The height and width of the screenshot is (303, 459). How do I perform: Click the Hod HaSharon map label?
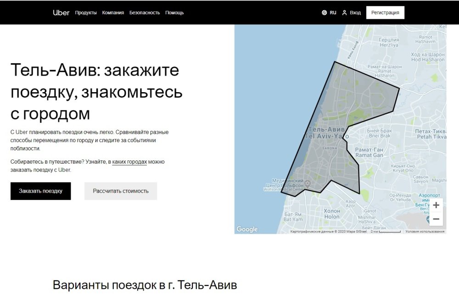428,57
